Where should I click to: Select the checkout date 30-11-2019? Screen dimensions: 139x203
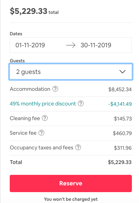(96, 45)
